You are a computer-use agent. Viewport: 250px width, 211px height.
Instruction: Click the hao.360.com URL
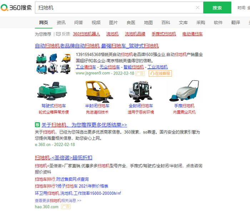pos(47,207)
